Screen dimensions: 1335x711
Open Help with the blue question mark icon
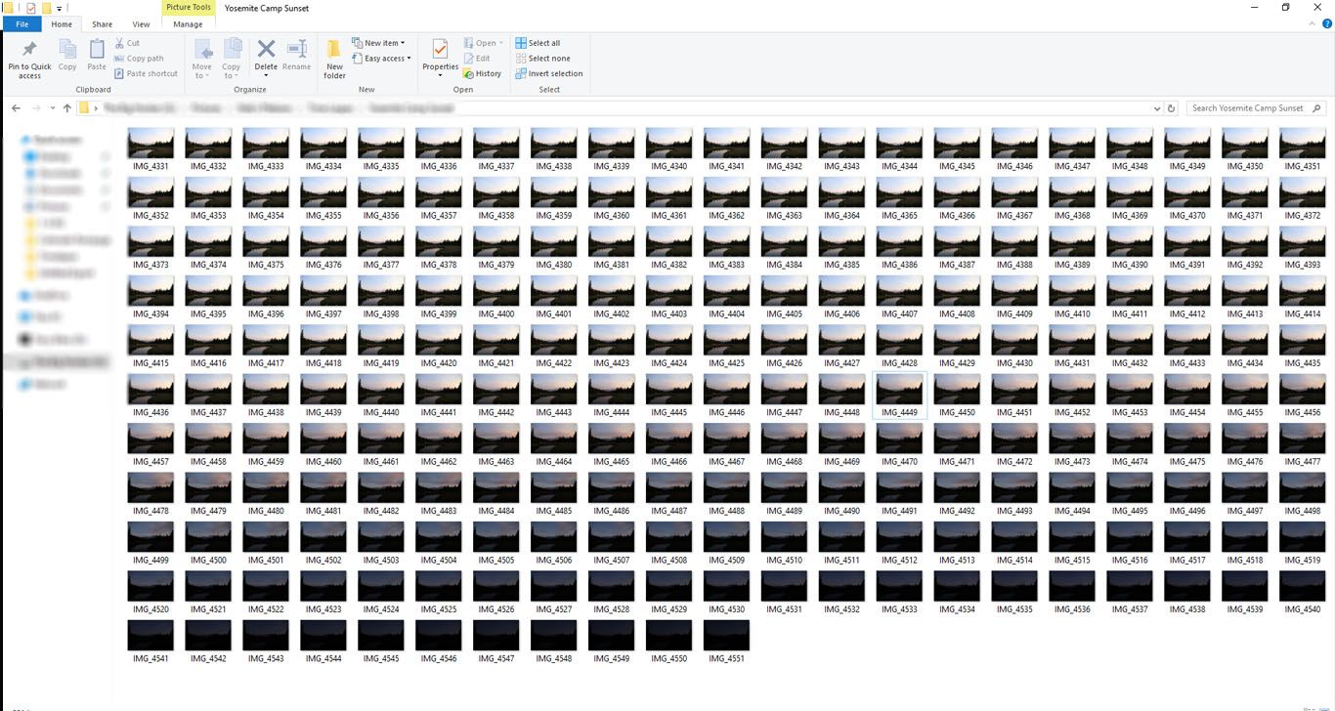coord(1326,23)
